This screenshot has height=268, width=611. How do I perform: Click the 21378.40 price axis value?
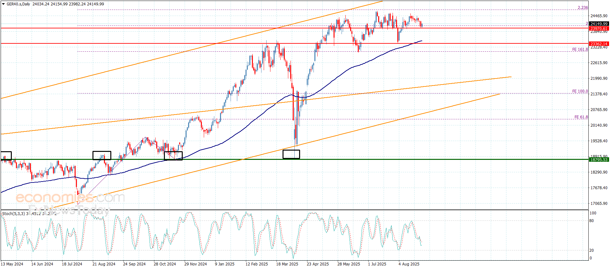pyautogui.click(x=599, y=94)
